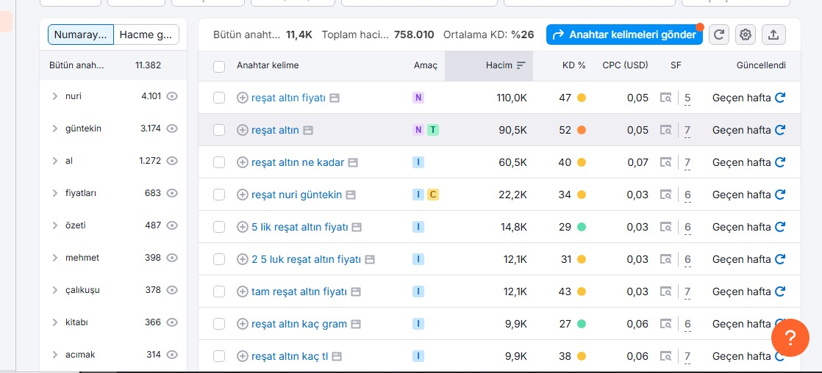Expand the 'çalıkuşu' keyword group

[x=55, y=290]
